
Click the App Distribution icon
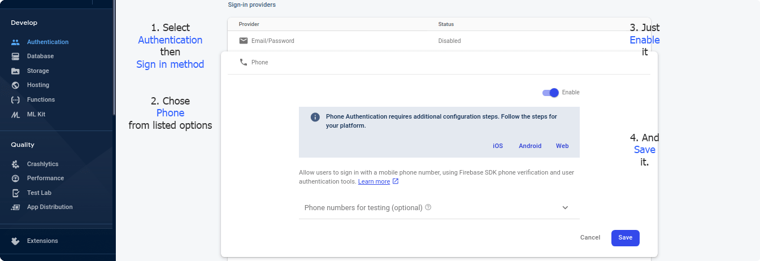[15, 207]
